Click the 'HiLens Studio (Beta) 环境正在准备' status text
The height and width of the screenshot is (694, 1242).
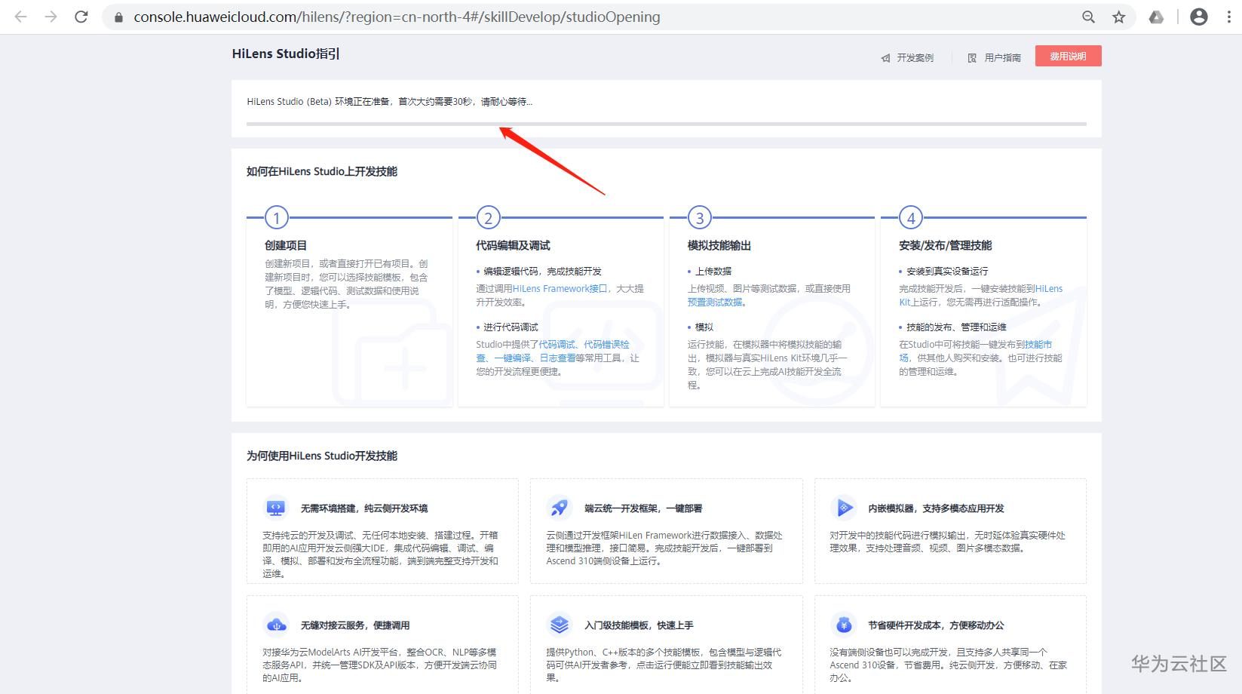click(x=389, y=102)
